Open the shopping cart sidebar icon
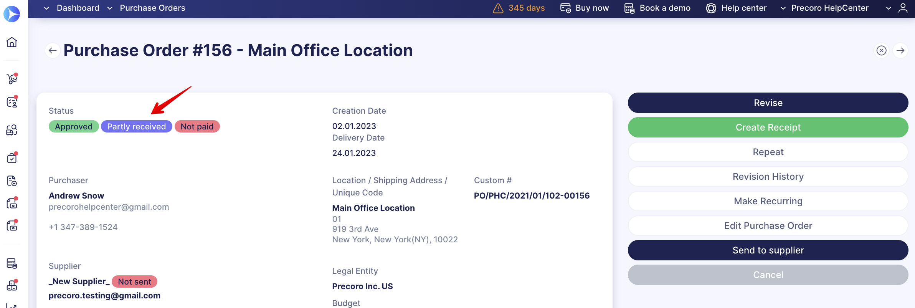Screen dimensions: 915x308 coord(12,78)
